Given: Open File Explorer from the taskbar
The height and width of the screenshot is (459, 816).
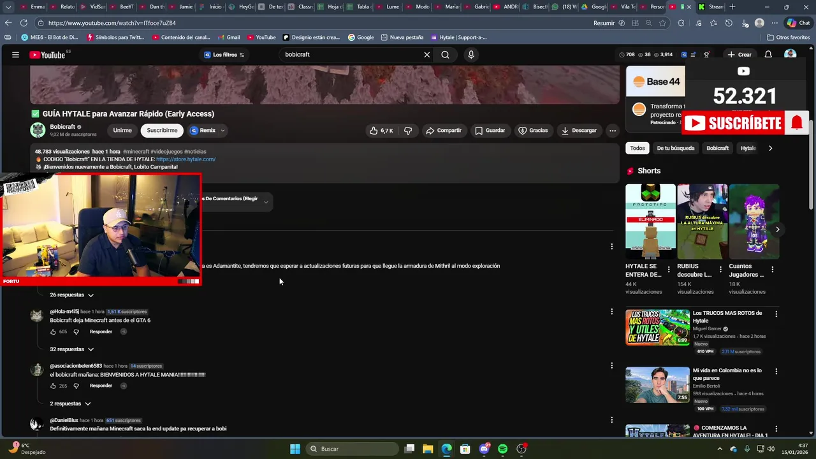Looking at the screenshot, I should pyautogui.click(x=428, y=449).
